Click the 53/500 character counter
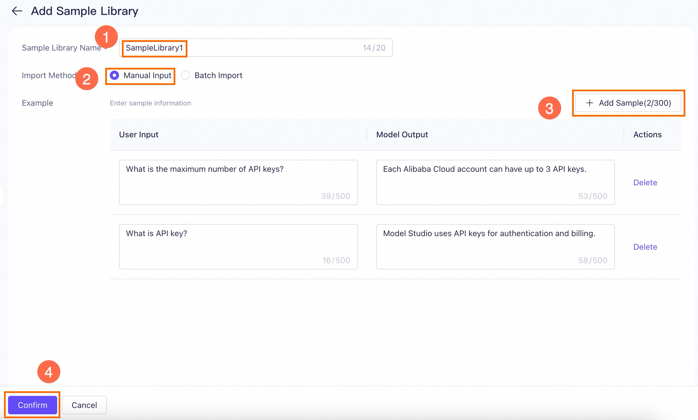 pos(593,196)
